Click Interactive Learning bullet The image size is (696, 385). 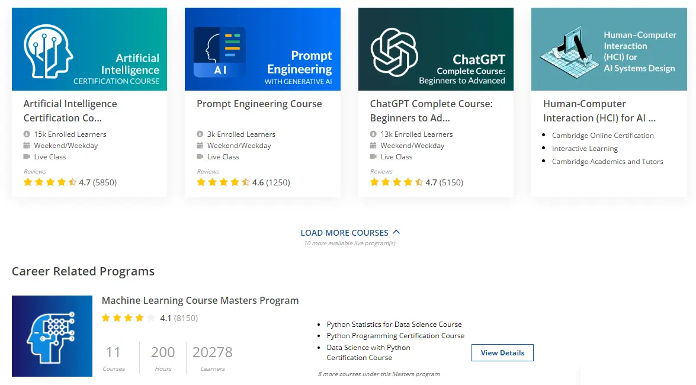click(x=585, y=148)
